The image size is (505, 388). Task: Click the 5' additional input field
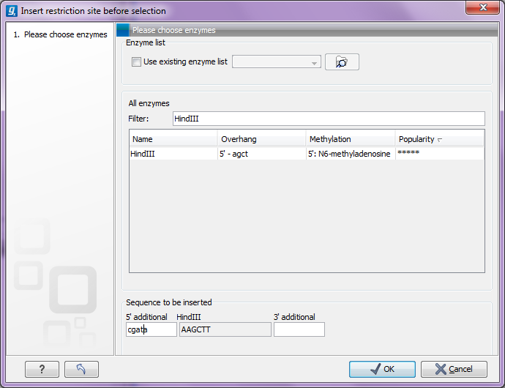click(x=151, y=329)
